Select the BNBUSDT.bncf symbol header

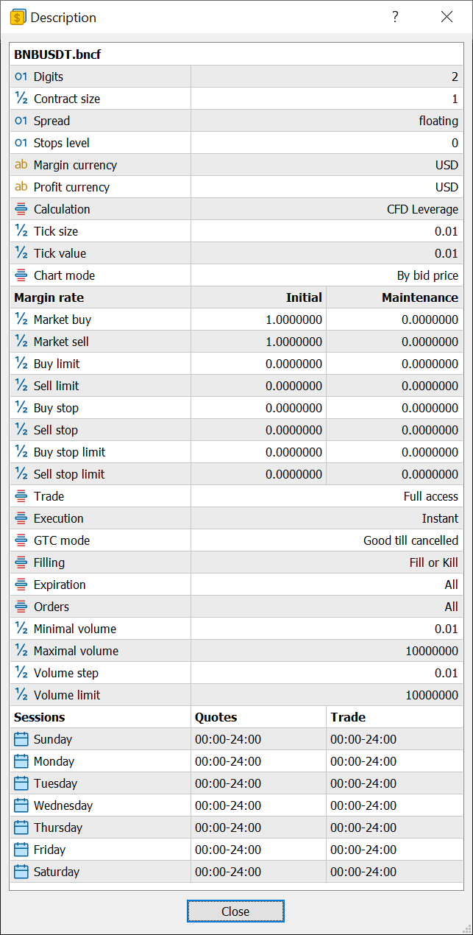click(x=237, y=54)
